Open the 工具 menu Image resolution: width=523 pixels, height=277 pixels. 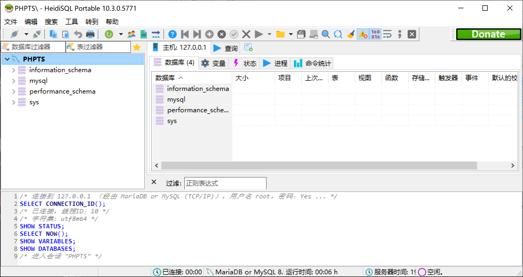(72, 22)
